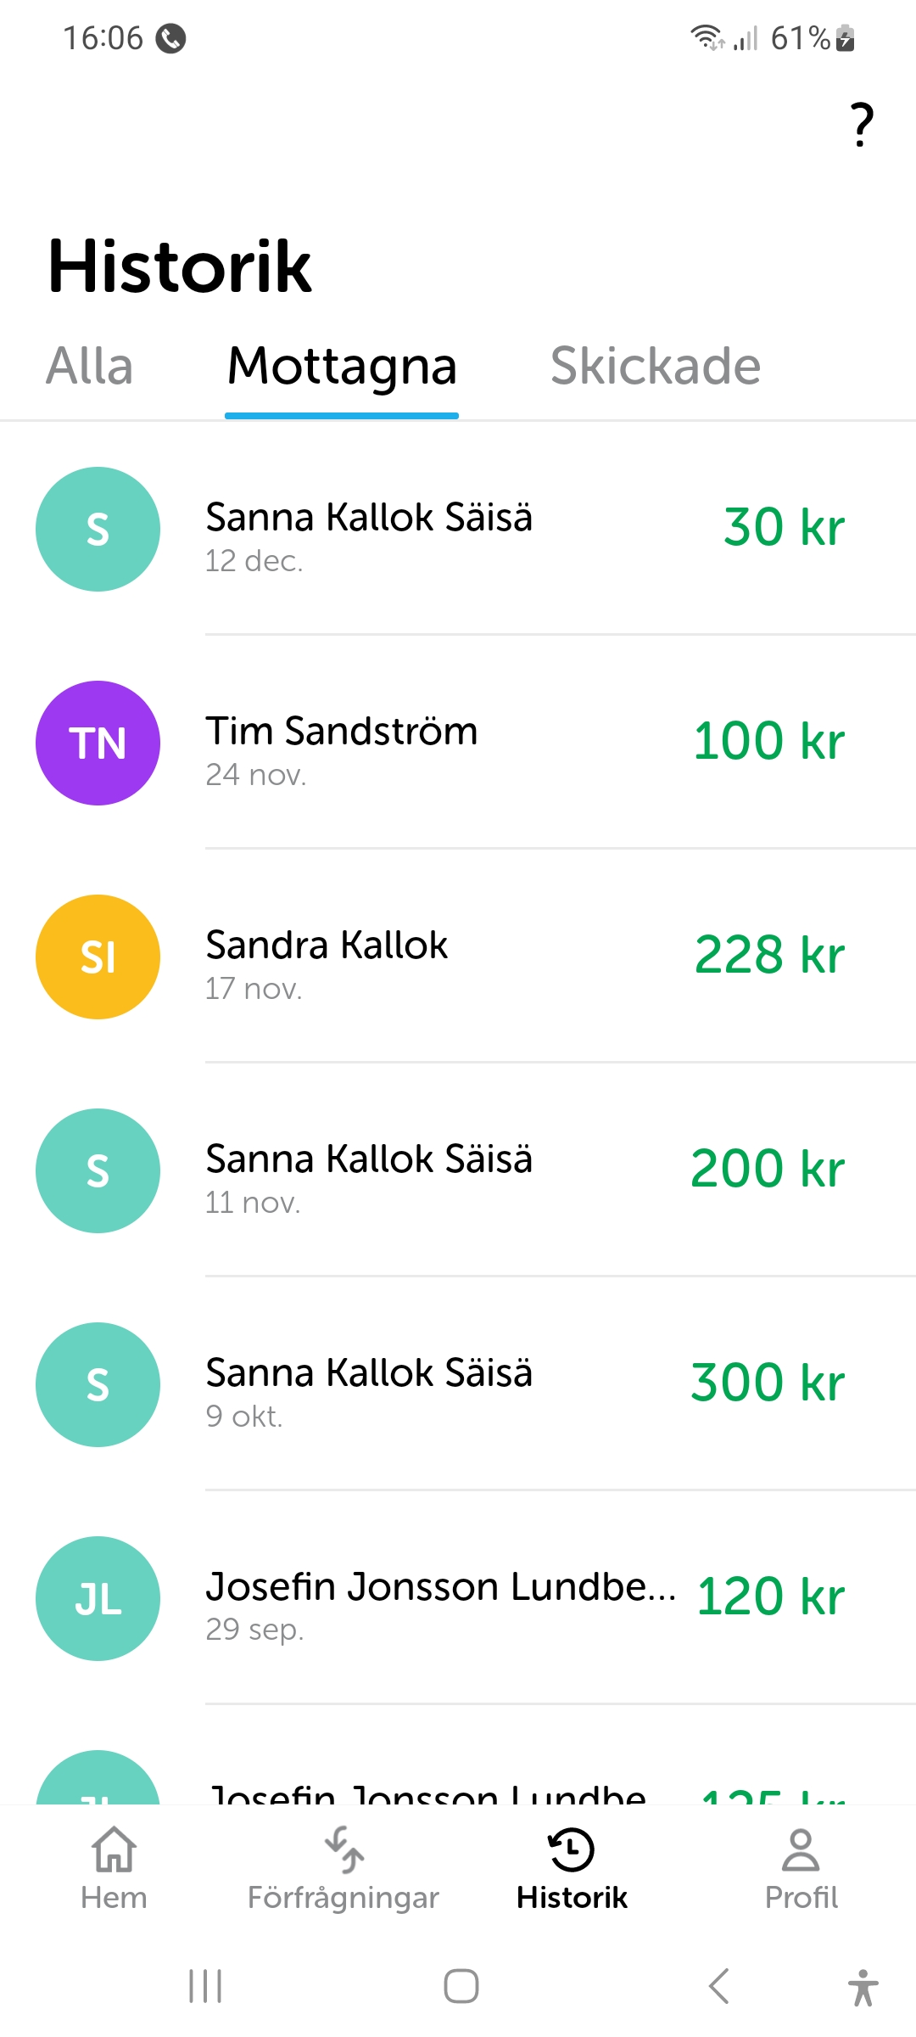Select the Mottagna tab
The width and height of the screenshot is (916, 2037).
[x=342, y=367]
